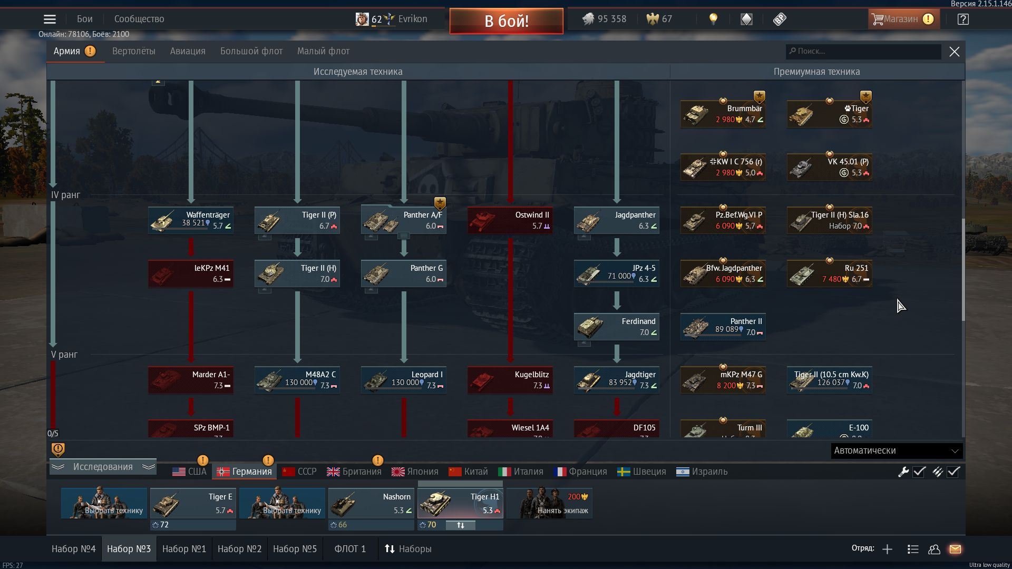Open the Магазин shop button
Screen dimensions: 1012x569
coord(904,19)
